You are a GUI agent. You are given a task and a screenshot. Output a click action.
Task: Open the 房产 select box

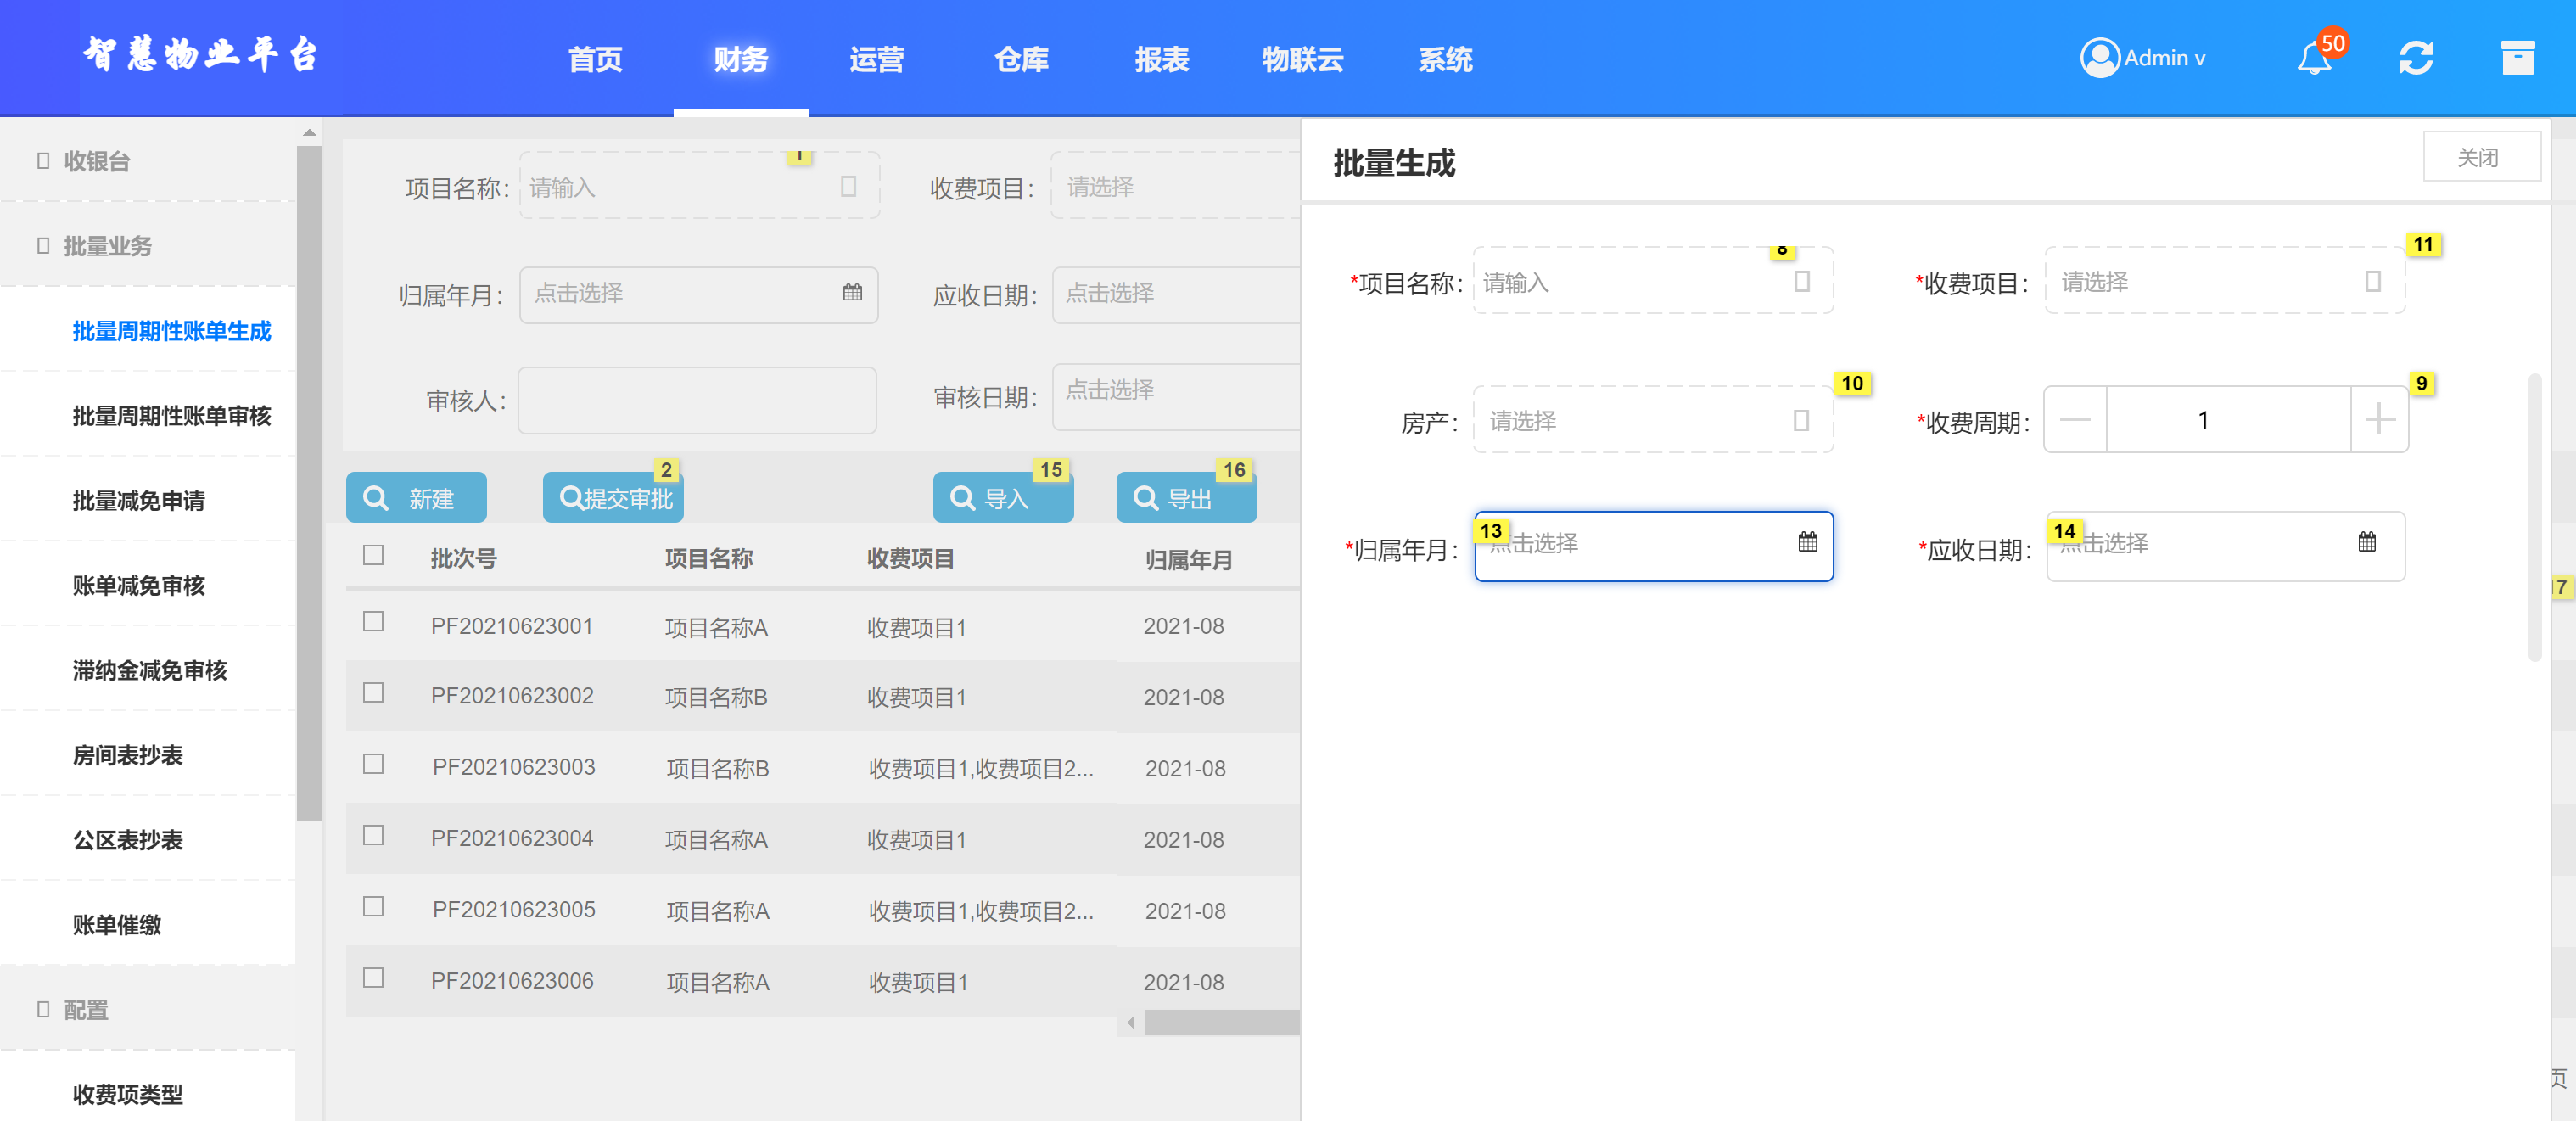pos(1653,420)
